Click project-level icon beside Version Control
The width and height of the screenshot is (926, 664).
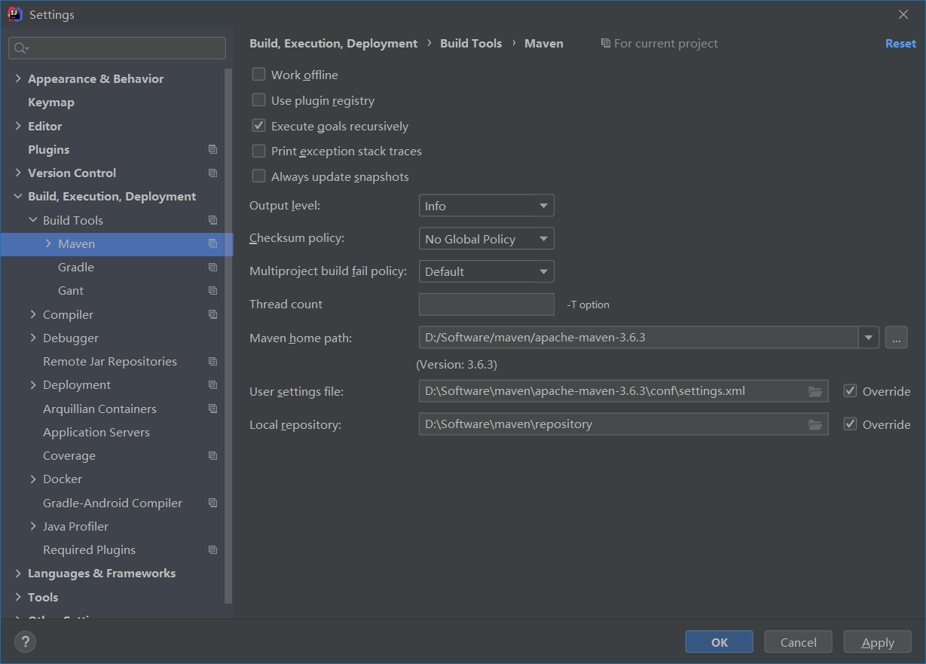click(x=213, y=173)
